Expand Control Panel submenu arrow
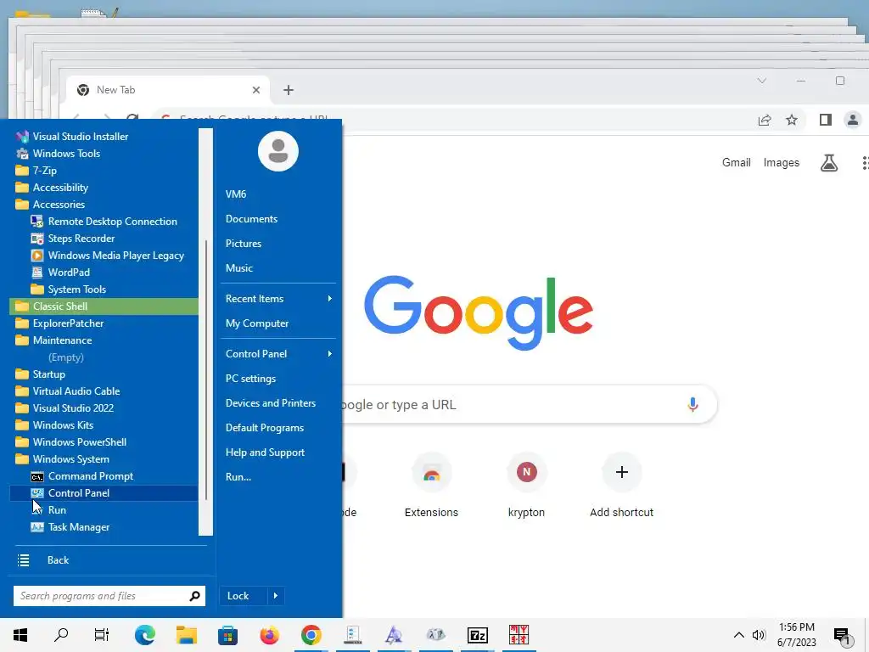The height and width of the screenshot is (652, 869). click(x=330, y=354)
